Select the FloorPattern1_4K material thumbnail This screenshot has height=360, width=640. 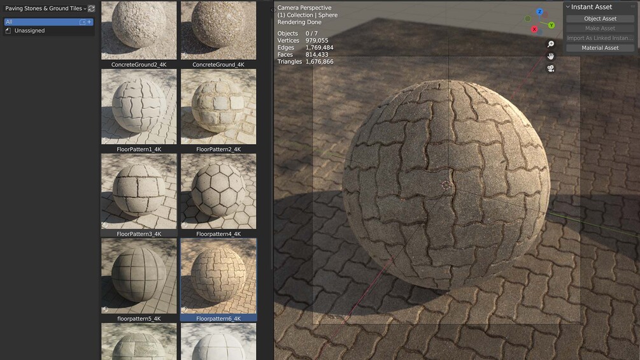pos(139,106)
